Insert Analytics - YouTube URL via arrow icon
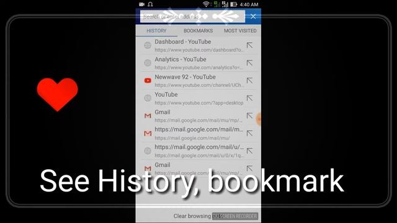397x223 pixels. point(249,63)
